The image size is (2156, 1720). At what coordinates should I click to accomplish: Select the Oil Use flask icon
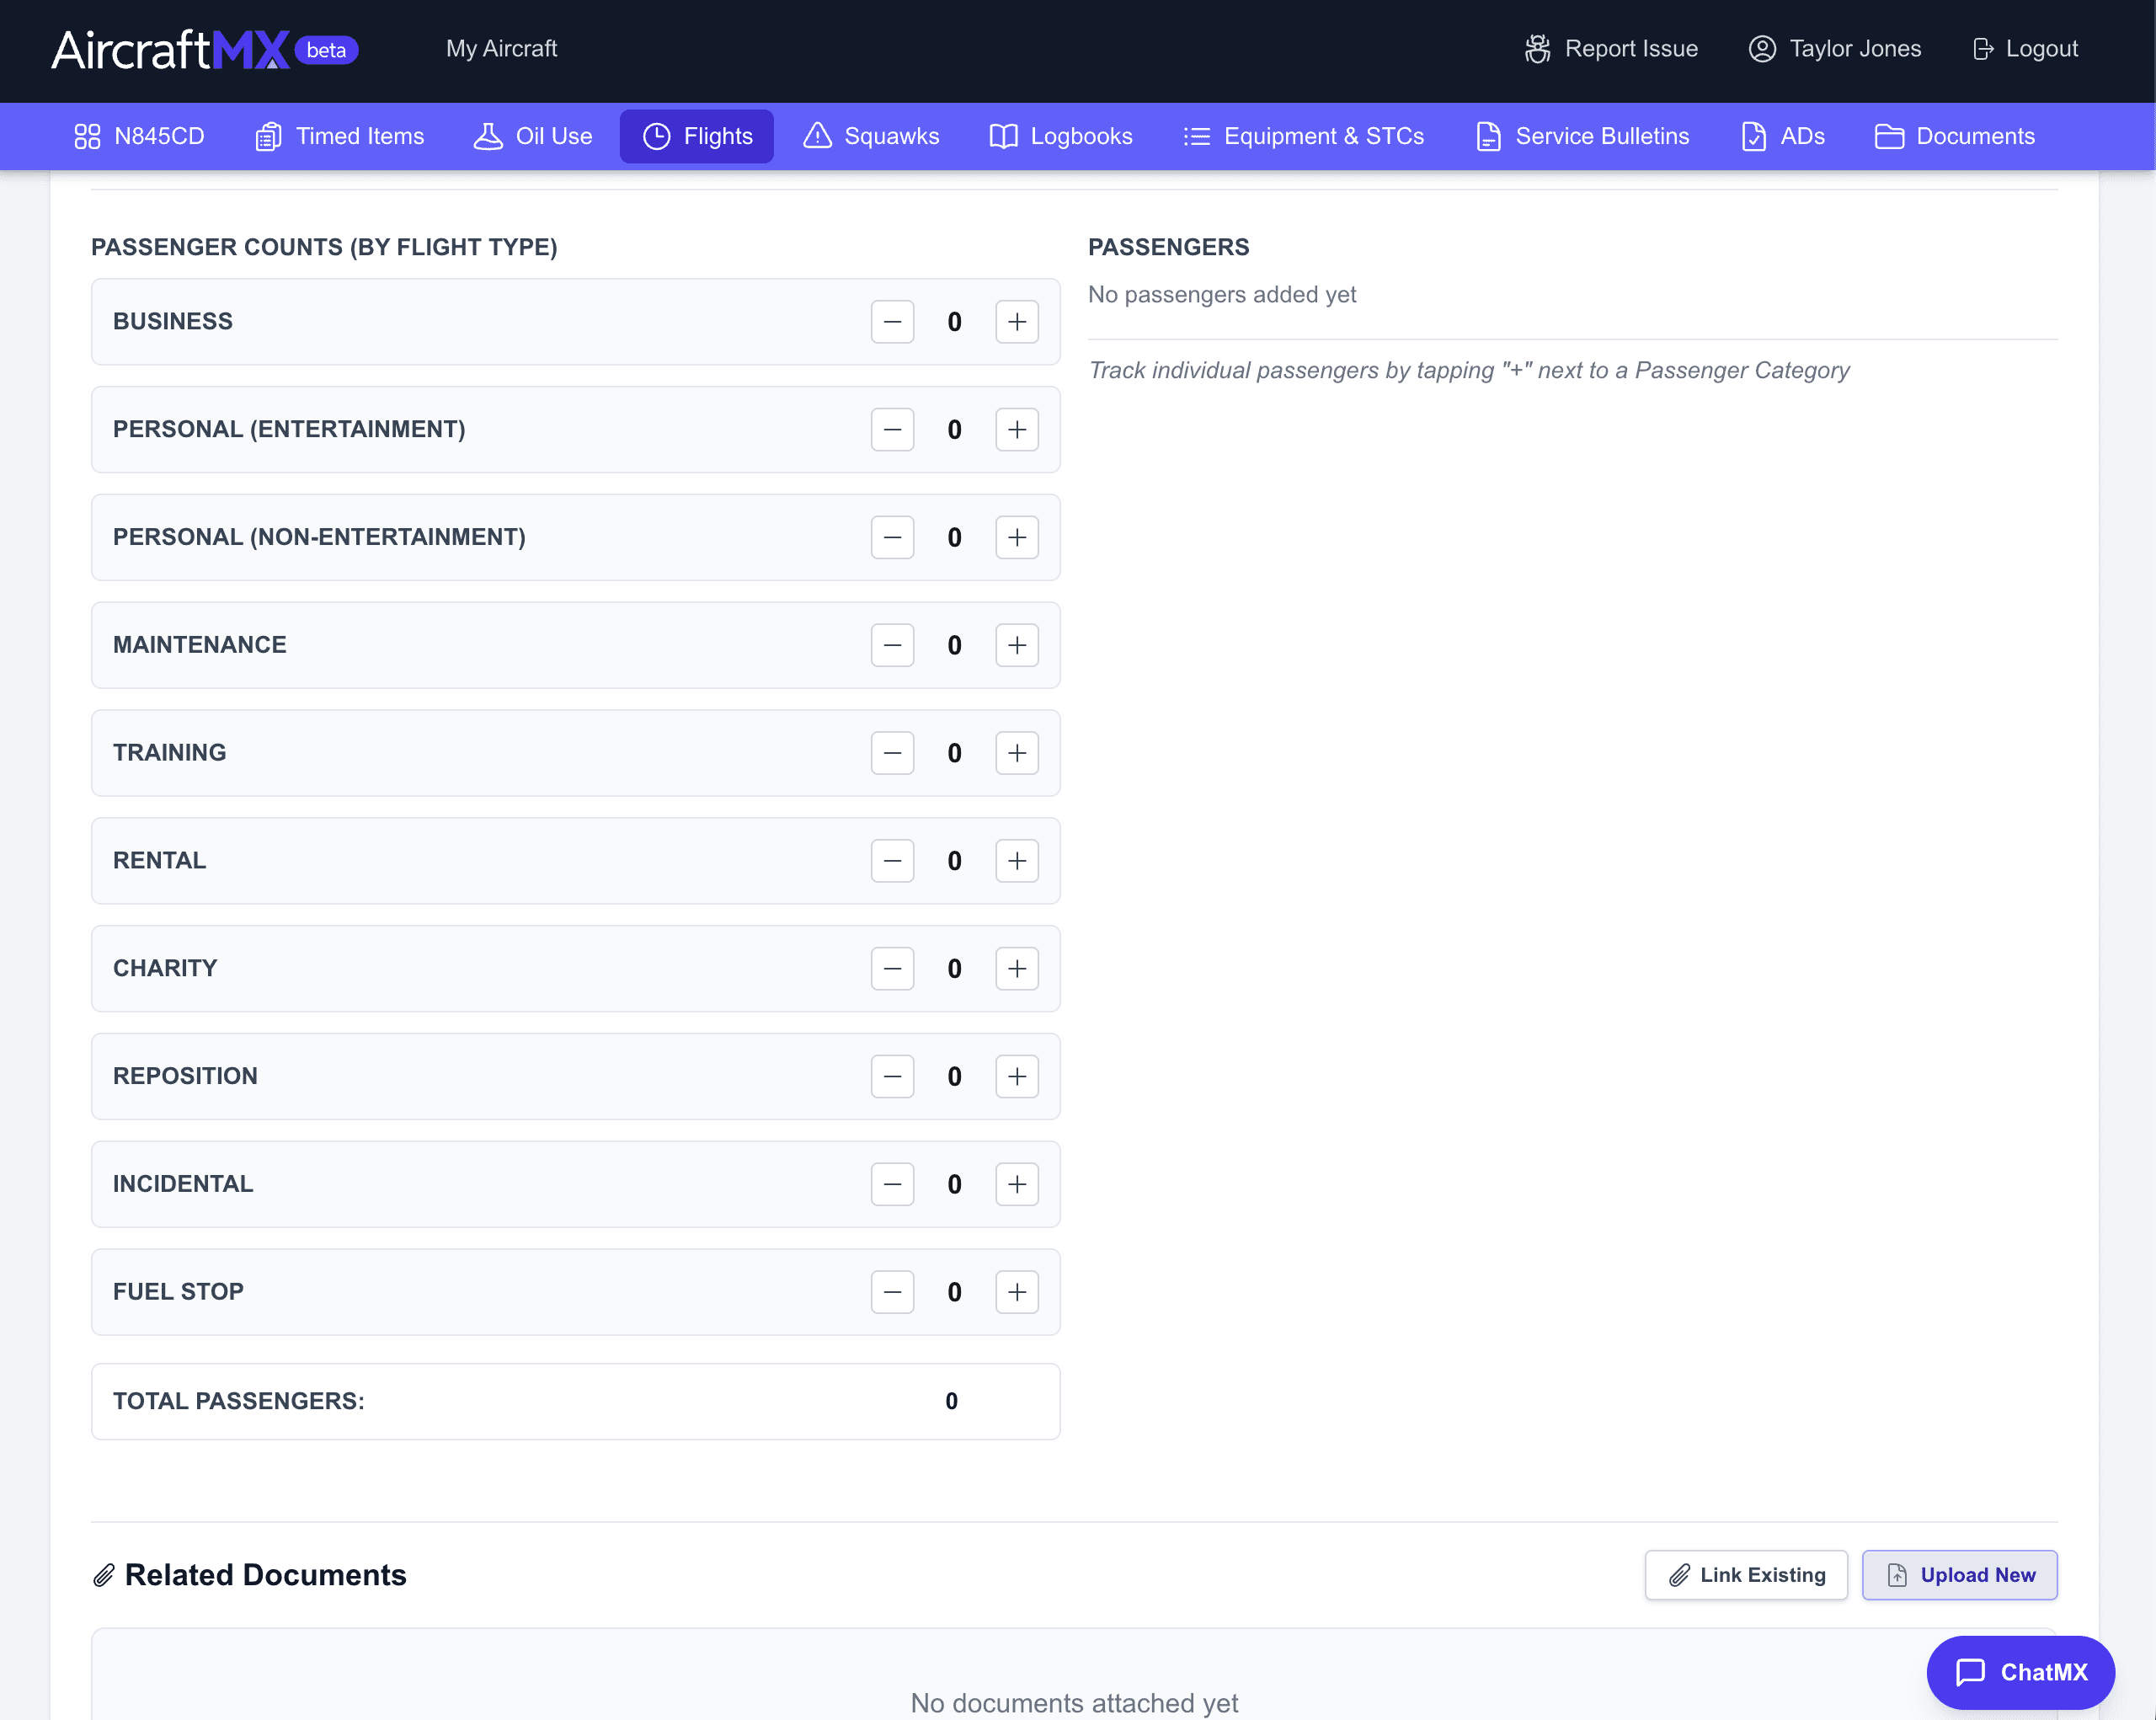tap(488, 136)
